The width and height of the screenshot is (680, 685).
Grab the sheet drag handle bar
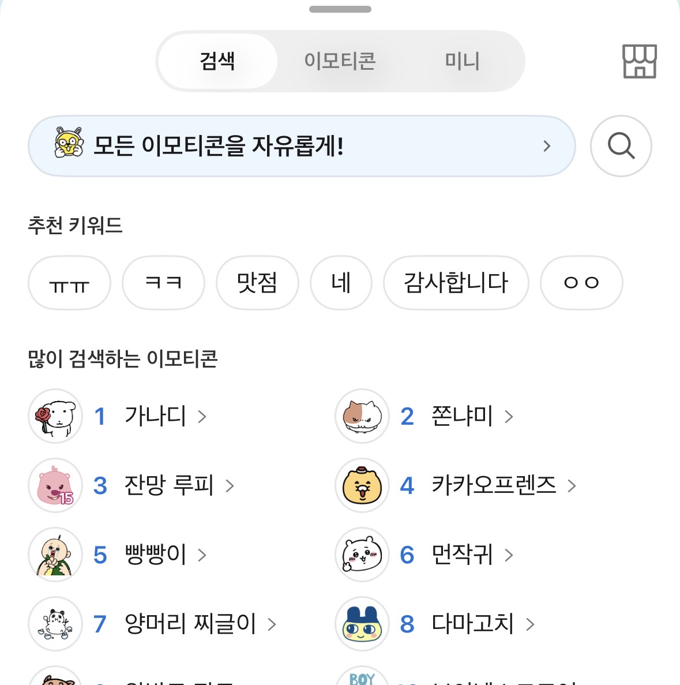[x=340, y=9]
